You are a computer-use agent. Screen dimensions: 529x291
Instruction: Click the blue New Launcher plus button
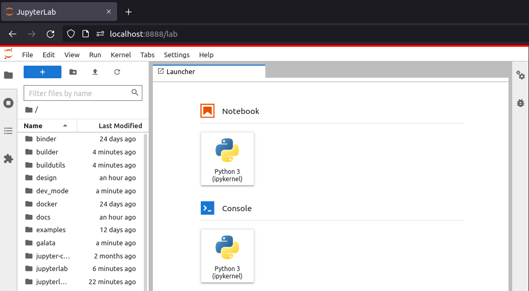[43, 72]
